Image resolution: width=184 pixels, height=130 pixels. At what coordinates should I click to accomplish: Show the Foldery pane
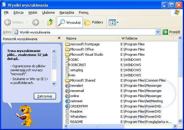[x=94, y=22]
